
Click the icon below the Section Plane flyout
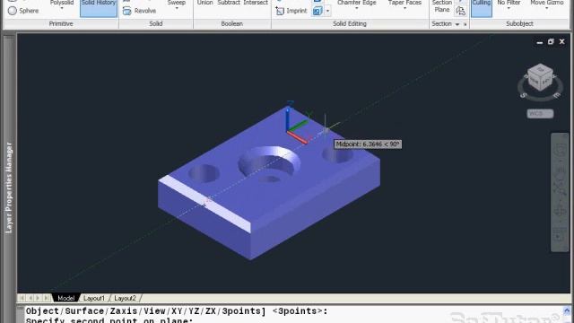pyautogui.click(x=460, y=11)
